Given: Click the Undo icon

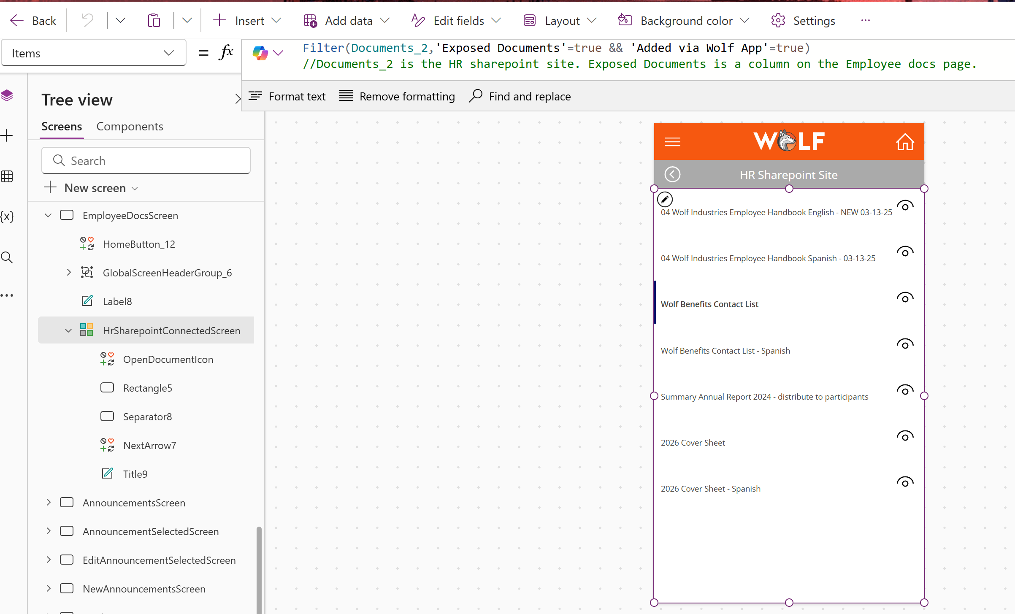Looking at the screenshot, I should point(87,20).
